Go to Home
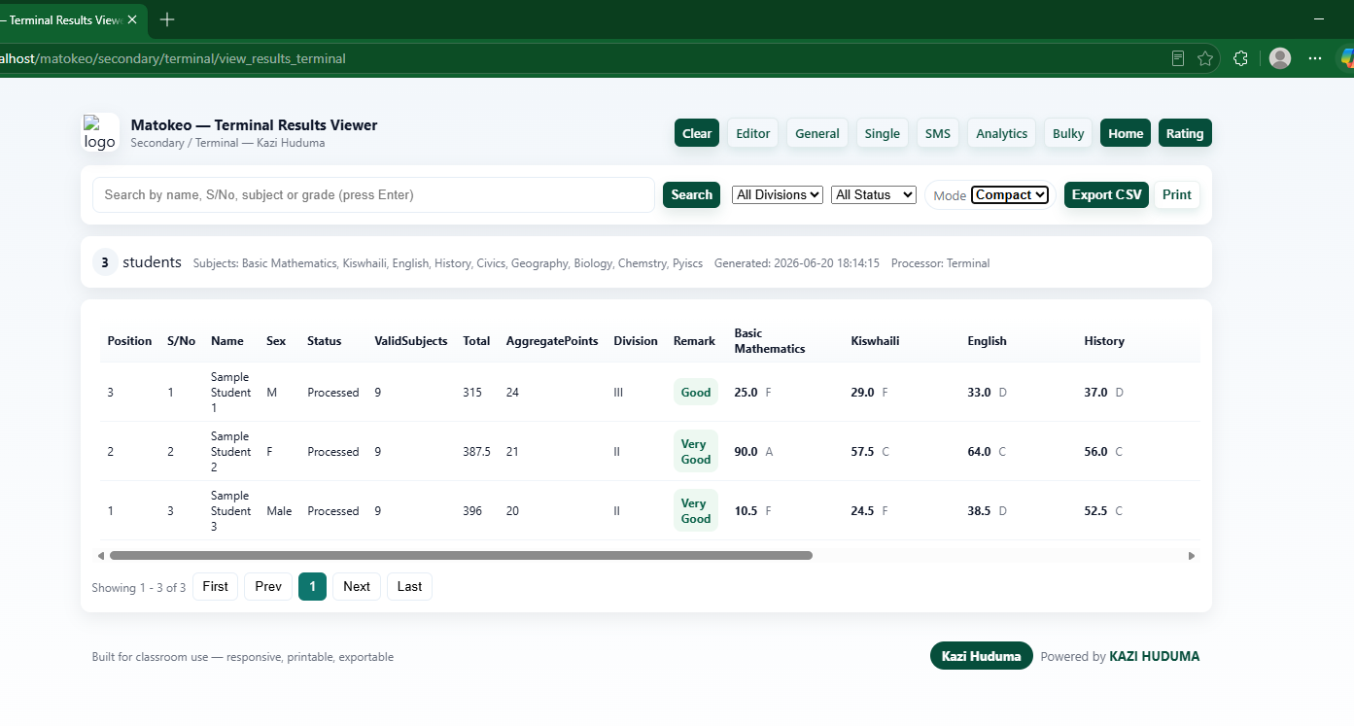Viewport: 1354px width, 726px height. point(1126,133)
